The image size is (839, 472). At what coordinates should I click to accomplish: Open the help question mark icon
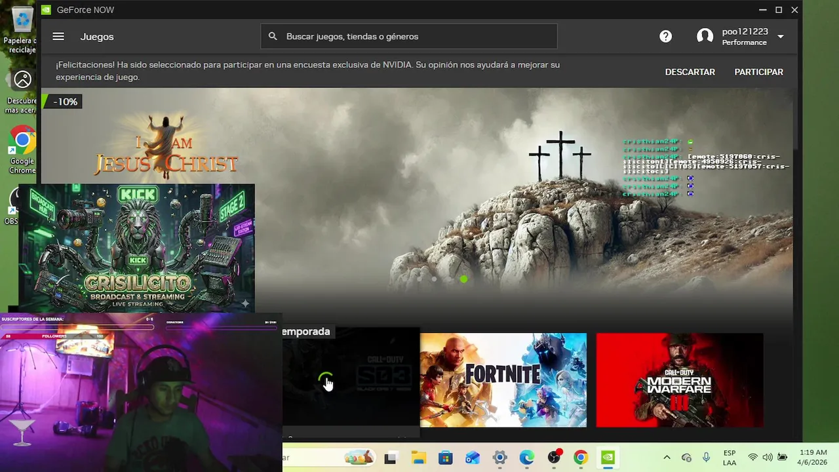tap(665, 37)
